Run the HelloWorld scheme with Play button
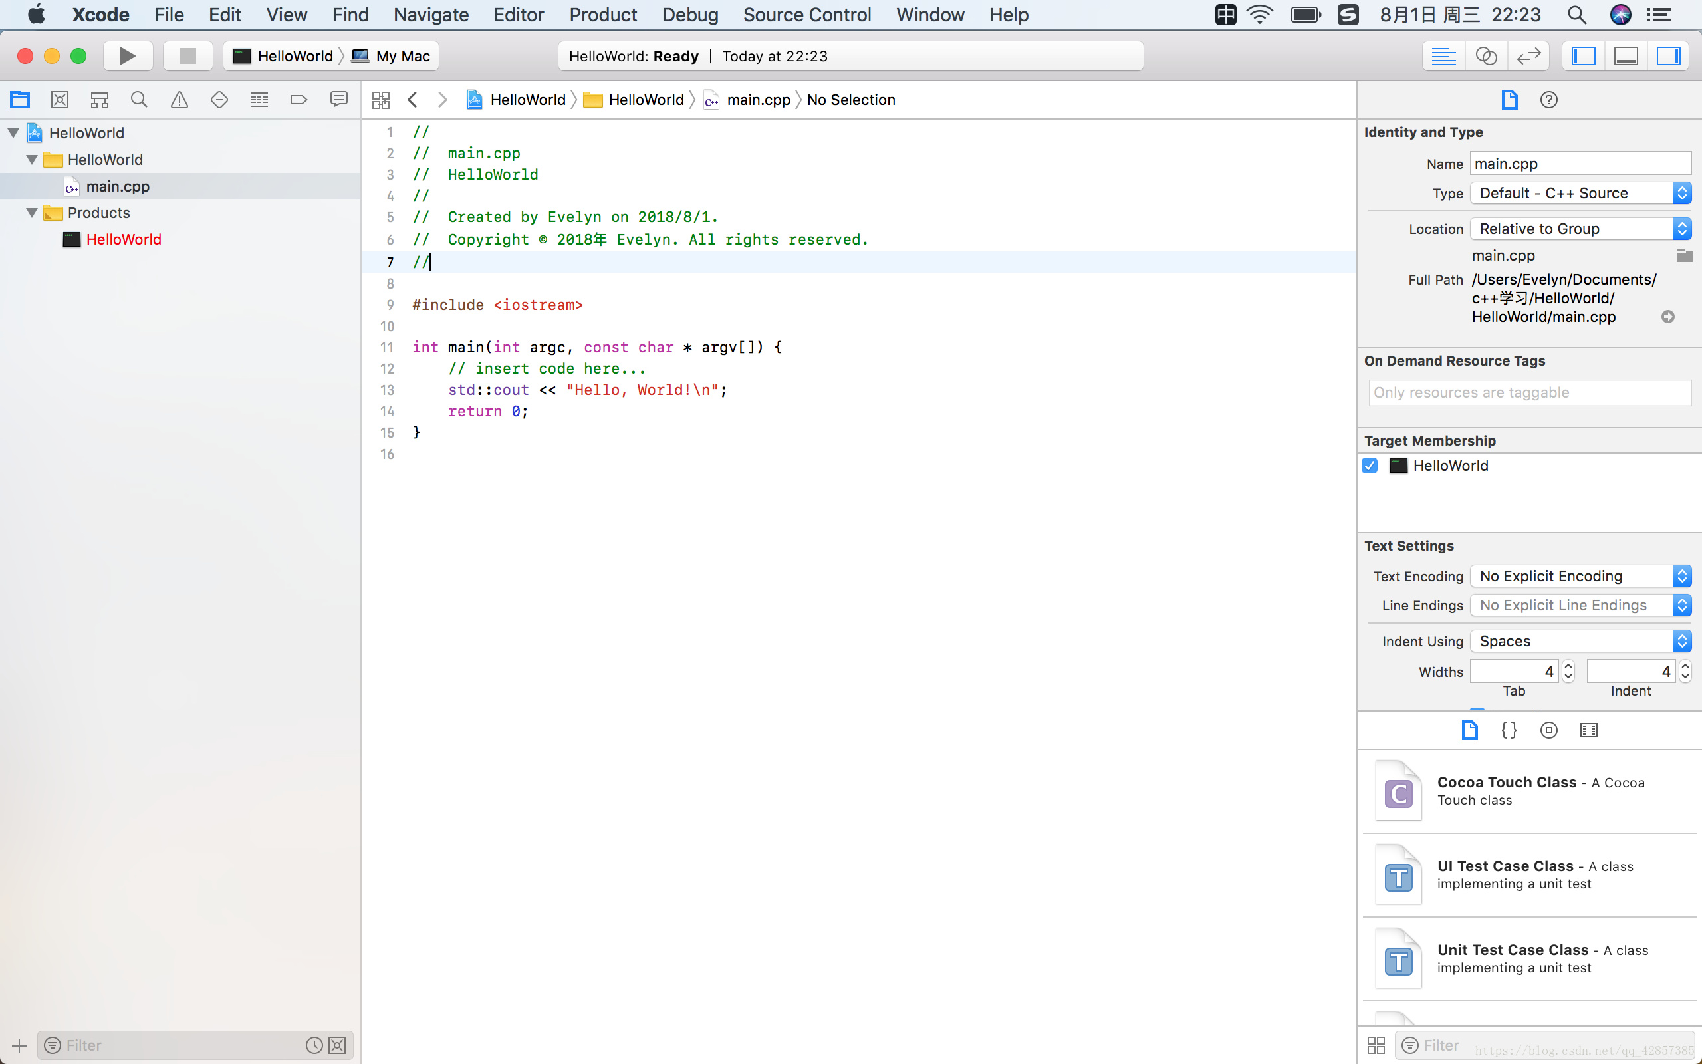Viewport: 1702px width, 1064px height. click(128, 56)
